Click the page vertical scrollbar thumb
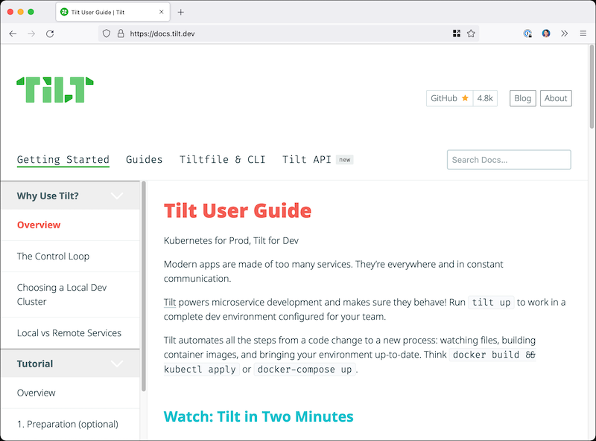Screen dimensions: 596x441 point(592,86)
